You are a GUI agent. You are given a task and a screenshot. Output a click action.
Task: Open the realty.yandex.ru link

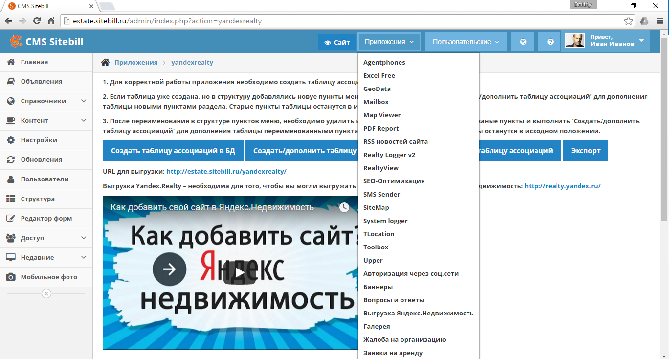coord(562,186)
